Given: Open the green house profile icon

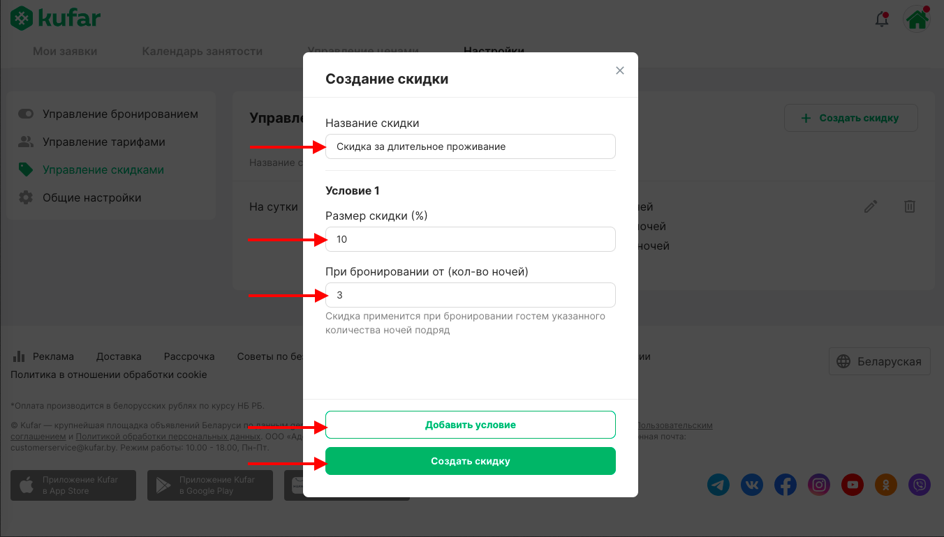Looking at the screenshot, I should click(x=917, y=20).
